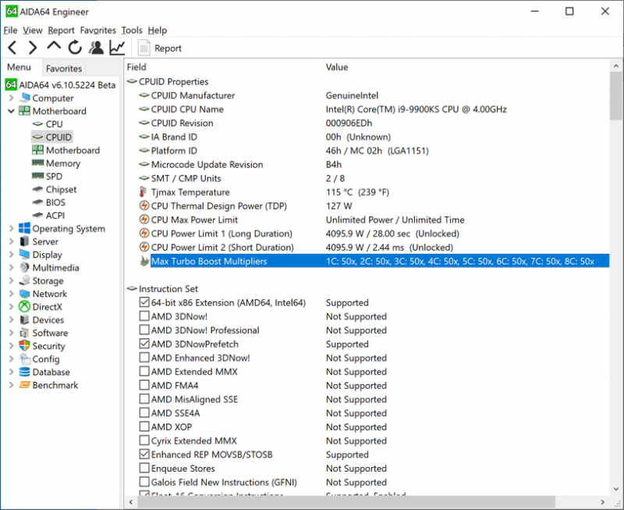Go forward with the right arrow toolbar icon
Image resolution: width=624 pixels, height=510 pixels.
point(33,48)
